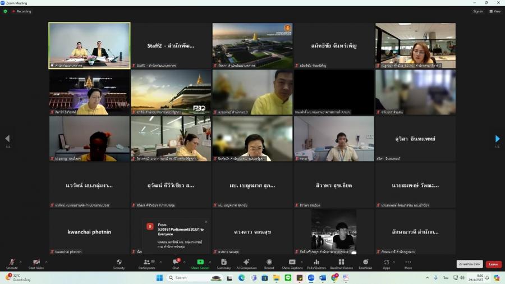Open the Chat panel

click(176, 263)
